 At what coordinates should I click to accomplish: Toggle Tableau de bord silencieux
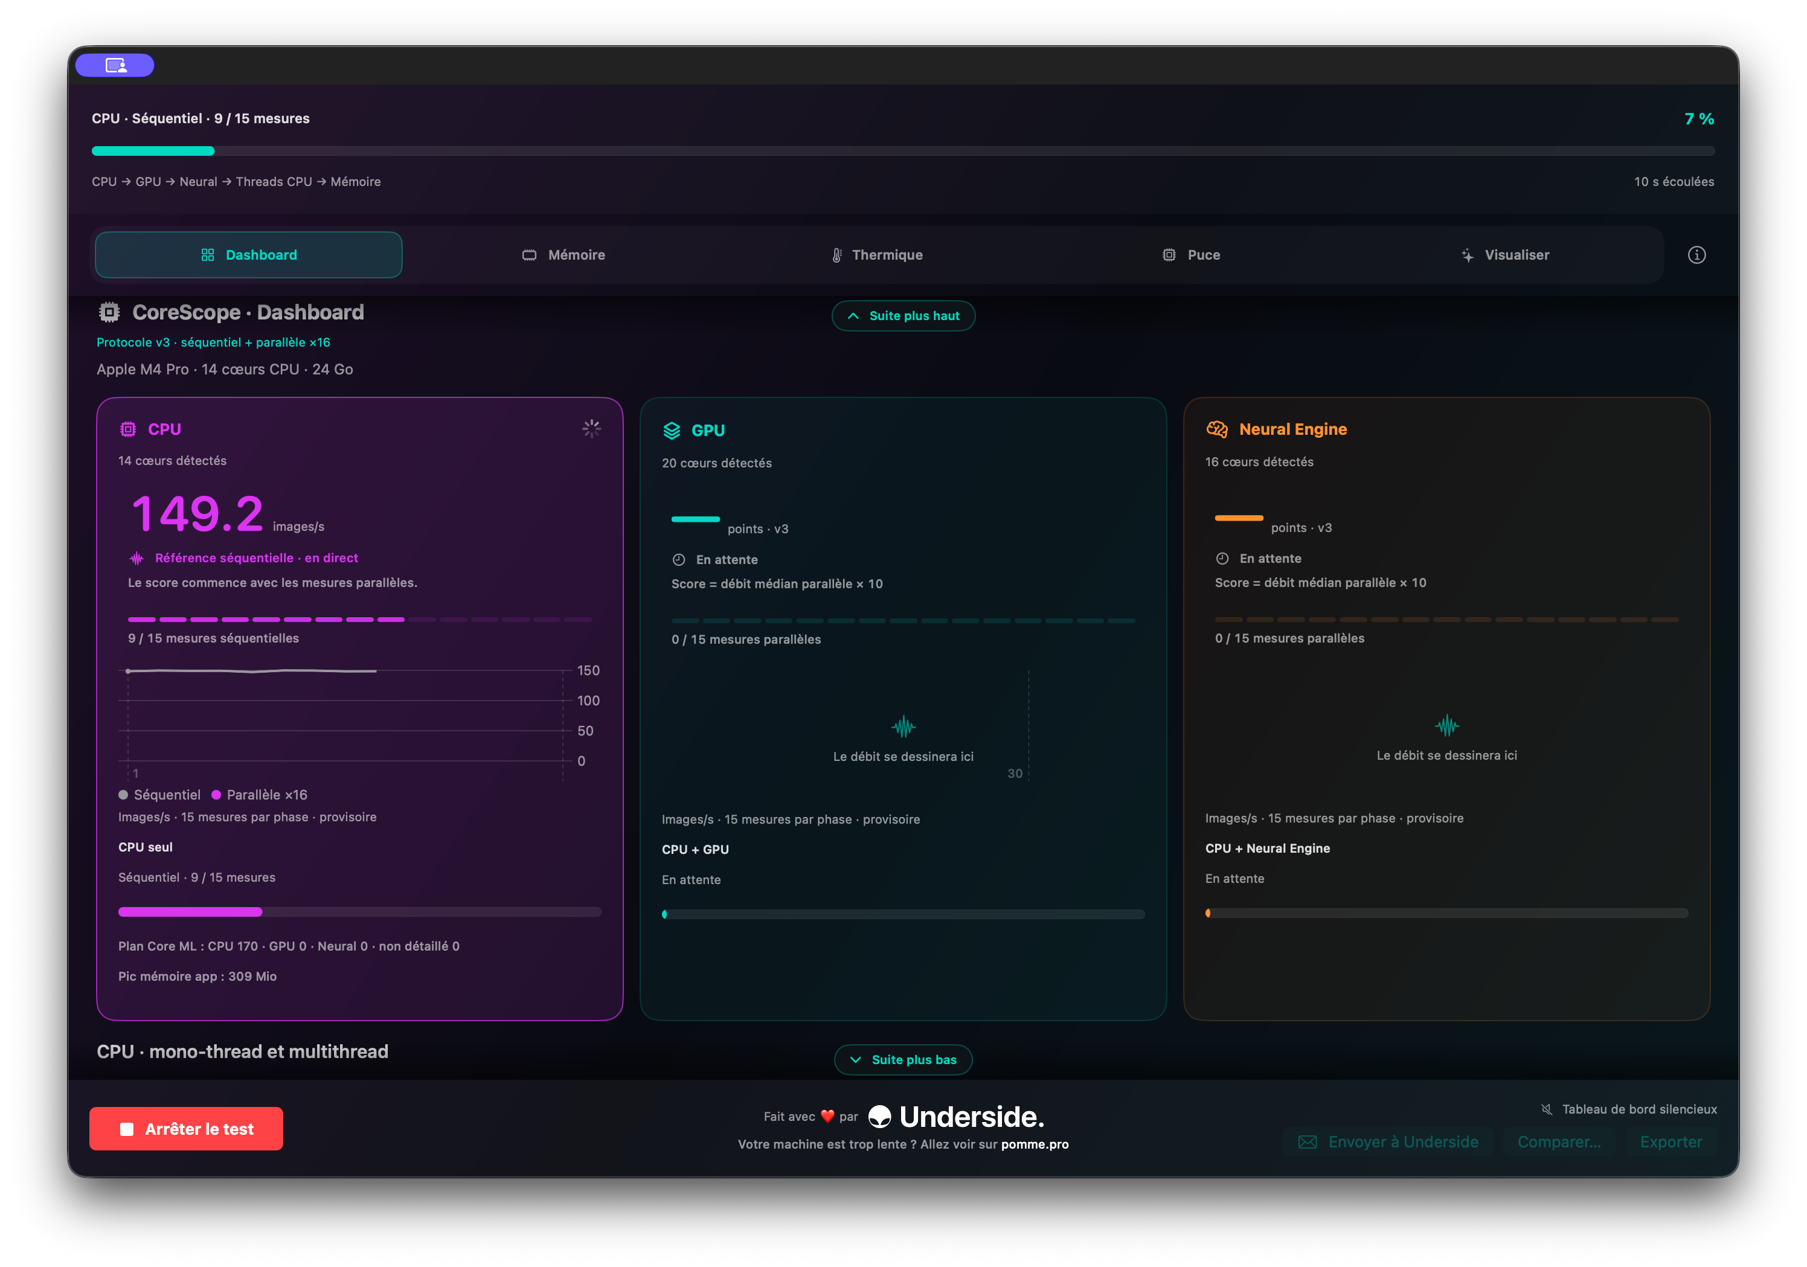[1629, 1109]
